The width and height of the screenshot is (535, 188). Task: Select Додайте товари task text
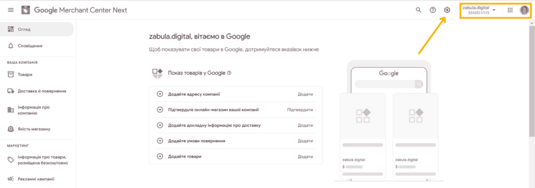[184, 156]
